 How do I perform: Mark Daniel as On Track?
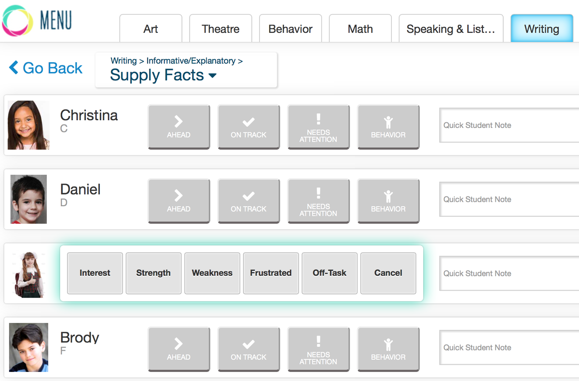248,201
